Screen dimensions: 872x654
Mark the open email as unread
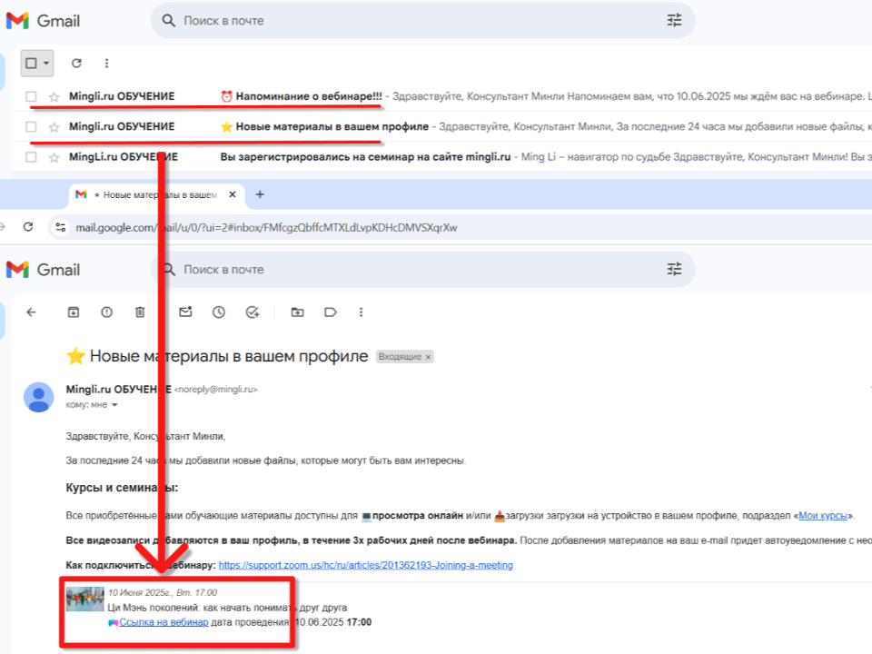tap(185, 312)
